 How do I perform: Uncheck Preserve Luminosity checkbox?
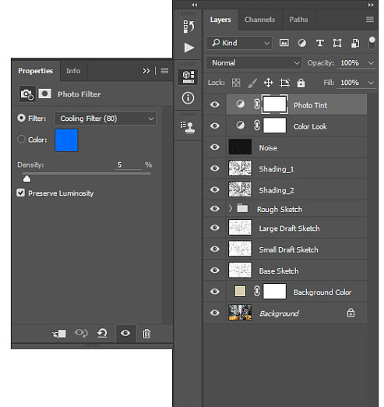tap(20, 193)
